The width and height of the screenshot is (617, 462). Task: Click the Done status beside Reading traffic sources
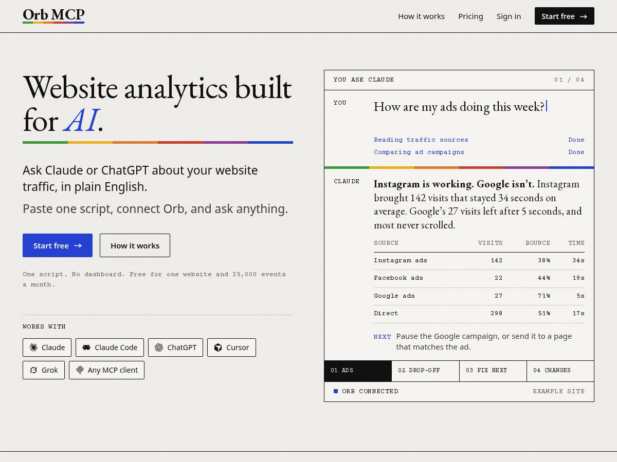coord(576,140)
